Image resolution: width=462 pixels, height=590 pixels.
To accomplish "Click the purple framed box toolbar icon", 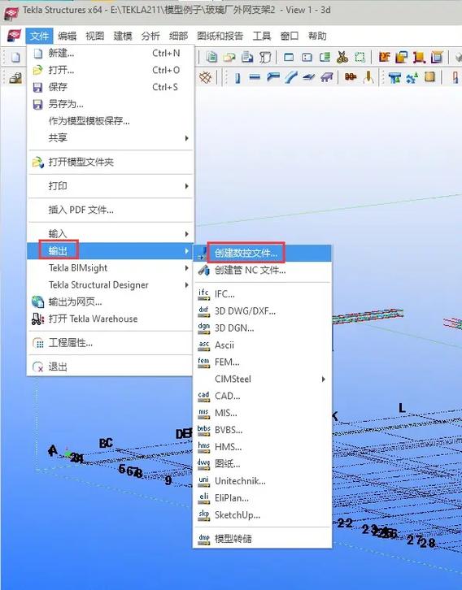I will (437, 57).
